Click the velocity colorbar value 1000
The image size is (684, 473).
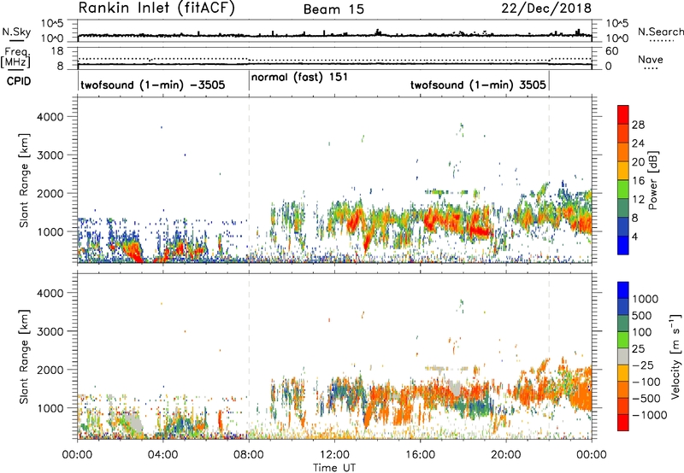(645, 299)
